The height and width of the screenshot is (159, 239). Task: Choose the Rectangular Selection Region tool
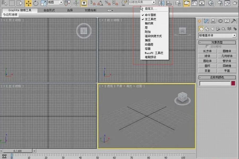12,3
